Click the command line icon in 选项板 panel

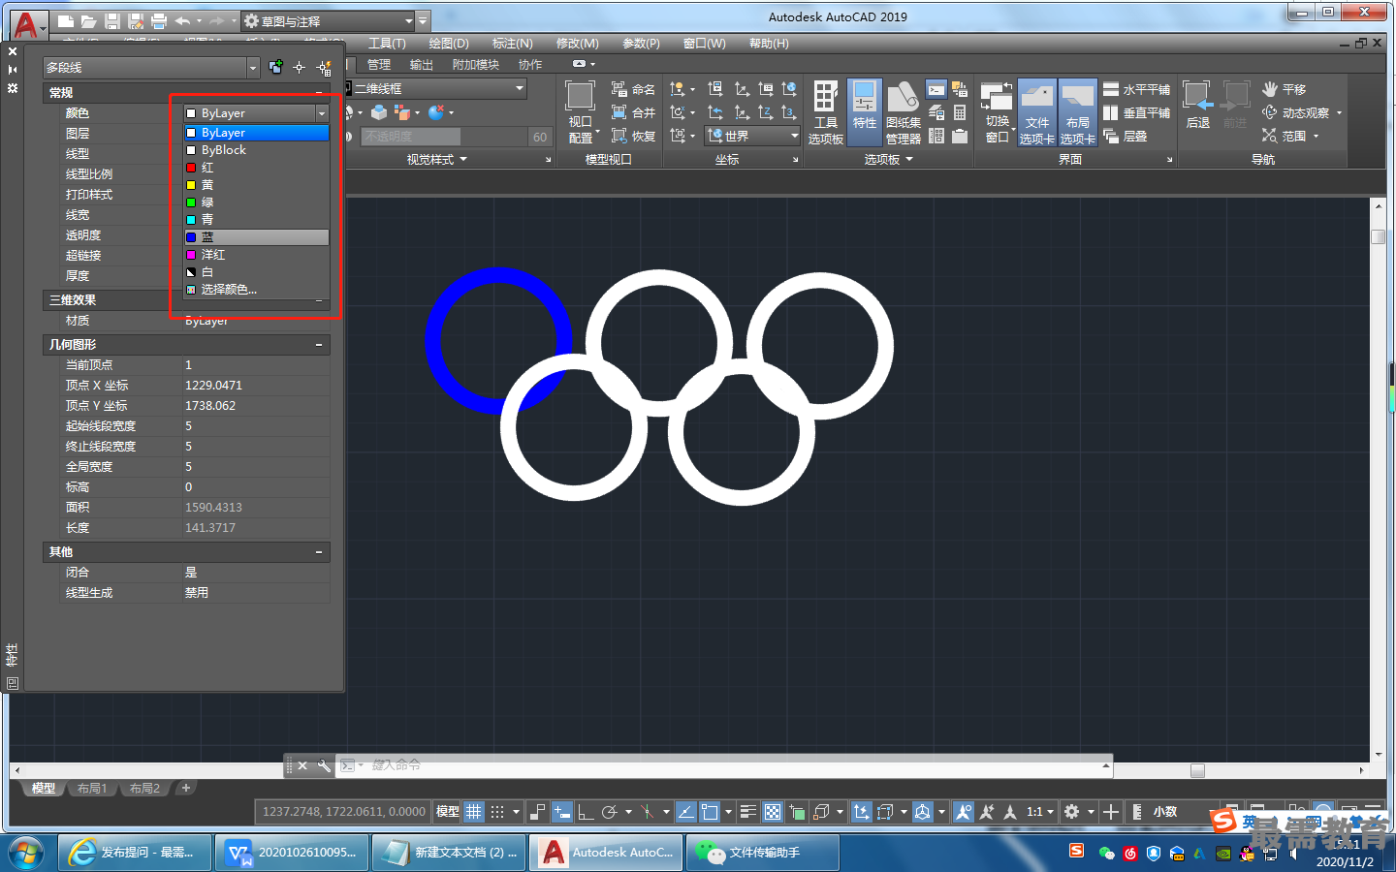click(x=936, y=90)
